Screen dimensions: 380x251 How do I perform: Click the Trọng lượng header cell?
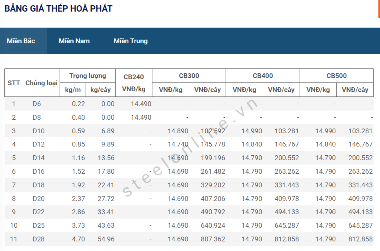tap(88, 76)
